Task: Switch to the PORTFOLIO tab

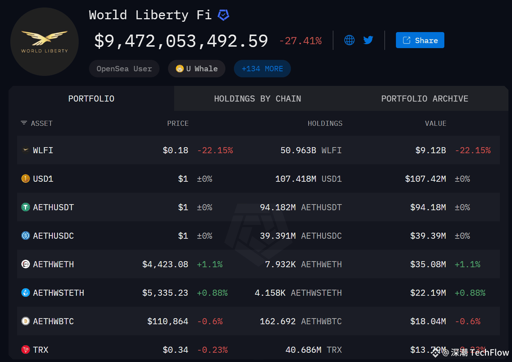Action: coord(91,99)
